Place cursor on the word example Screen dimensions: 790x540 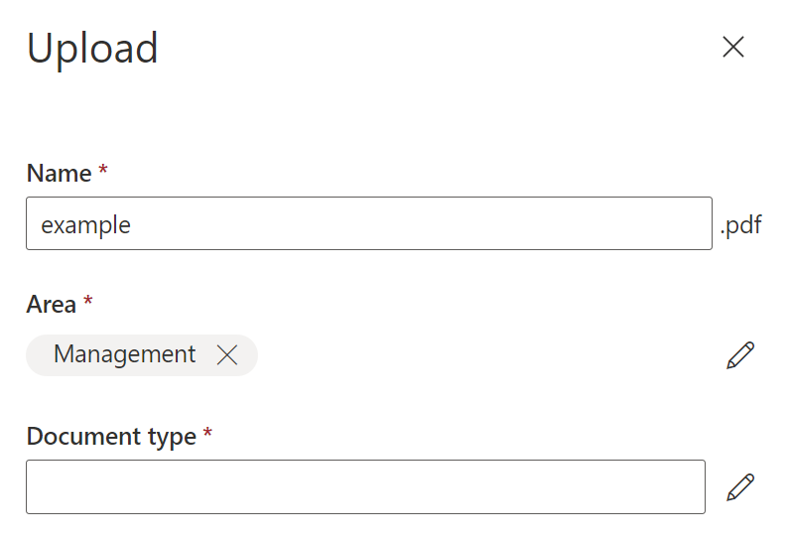point(85,225)
